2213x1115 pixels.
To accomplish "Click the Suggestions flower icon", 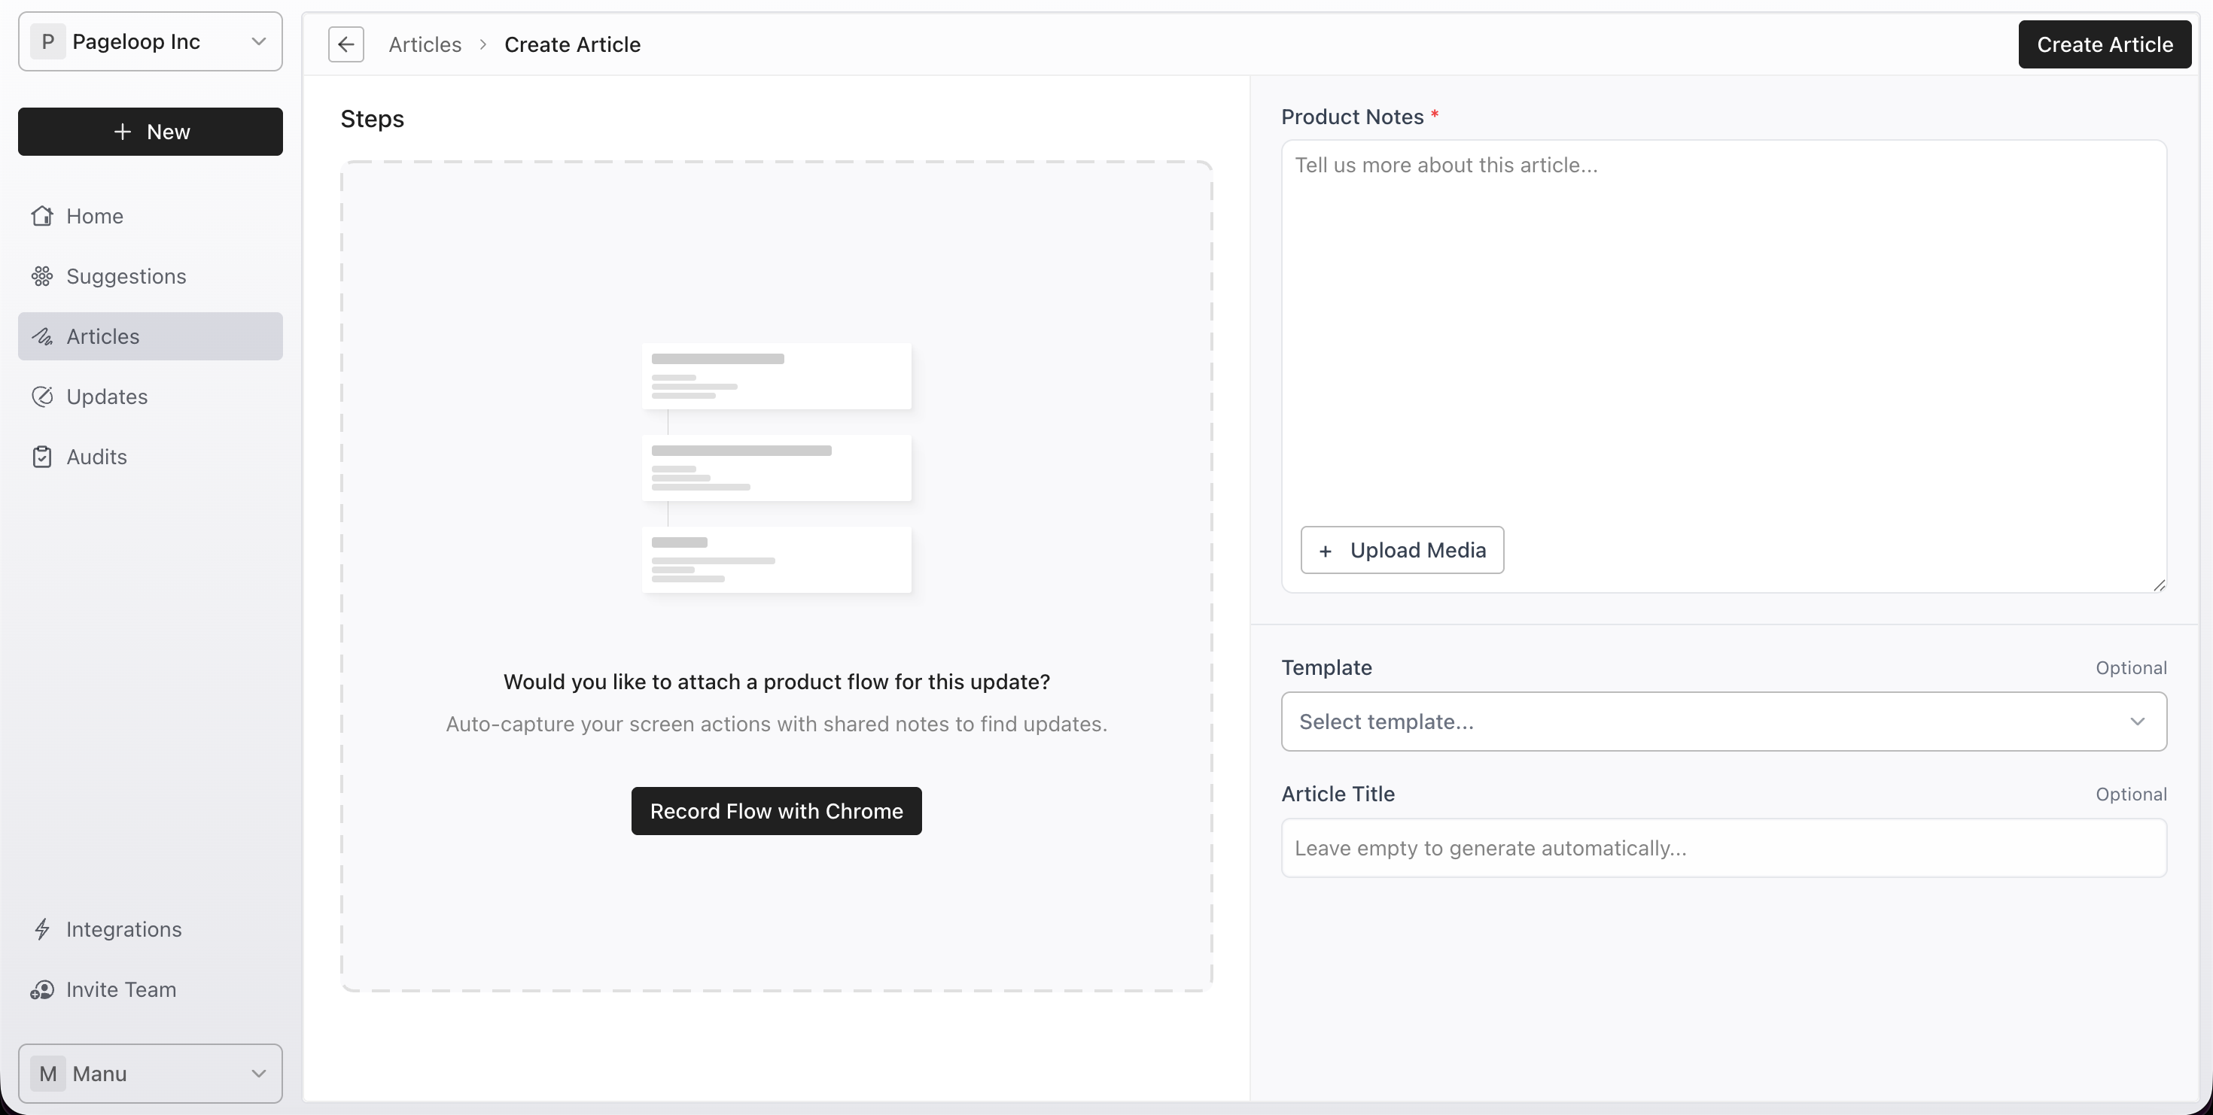I will [x=42, y=276].
